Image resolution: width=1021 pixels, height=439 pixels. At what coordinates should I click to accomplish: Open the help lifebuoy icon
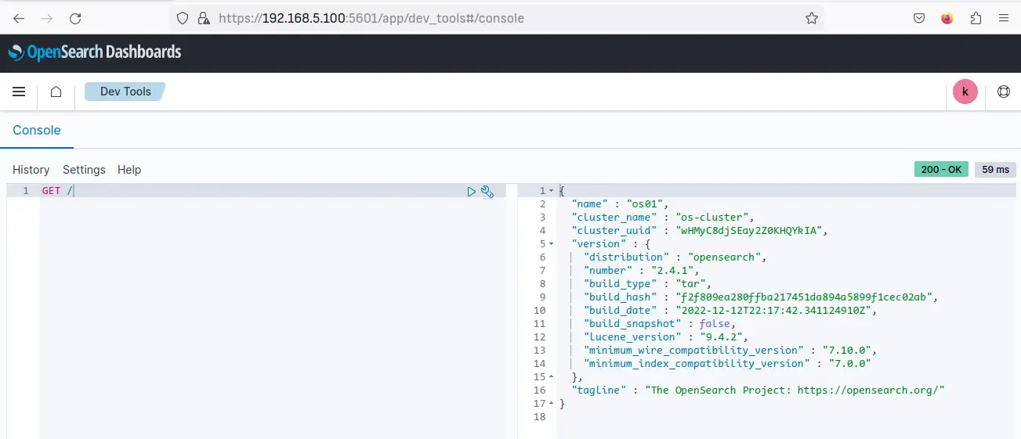pyautogui.click(x=1003, y=92)
